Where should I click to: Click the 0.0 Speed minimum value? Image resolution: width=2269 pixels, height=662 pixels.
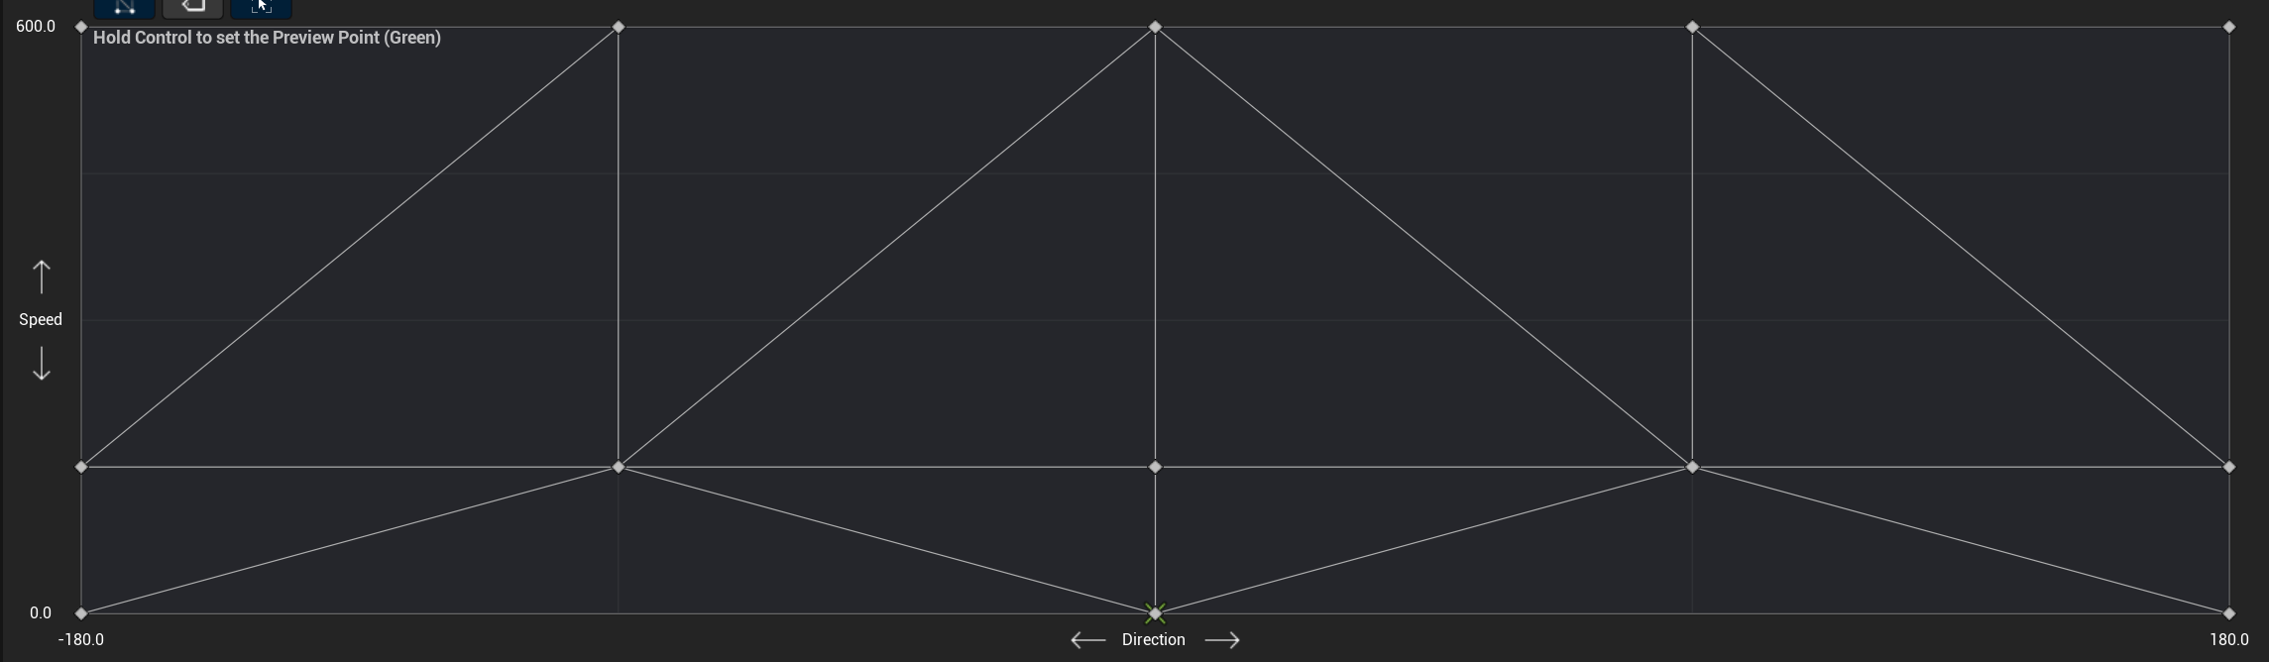point(41,613)
